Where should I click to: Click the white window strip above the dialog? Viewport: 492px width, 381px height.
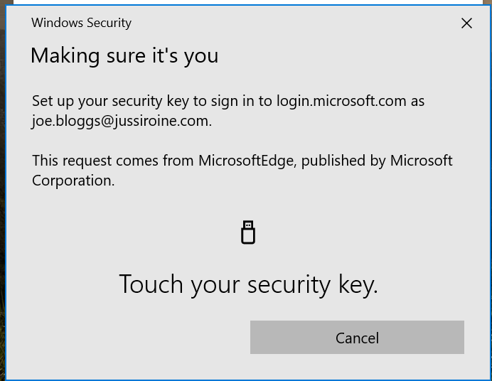click(x=248, y=1)
